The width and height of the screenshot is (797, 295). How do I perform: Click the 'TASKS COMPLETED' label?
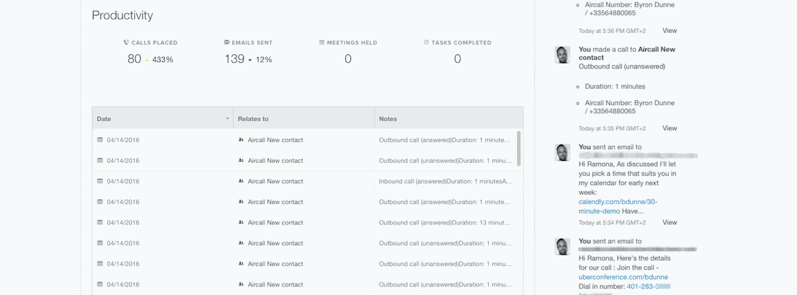click(x=462, y=43)
